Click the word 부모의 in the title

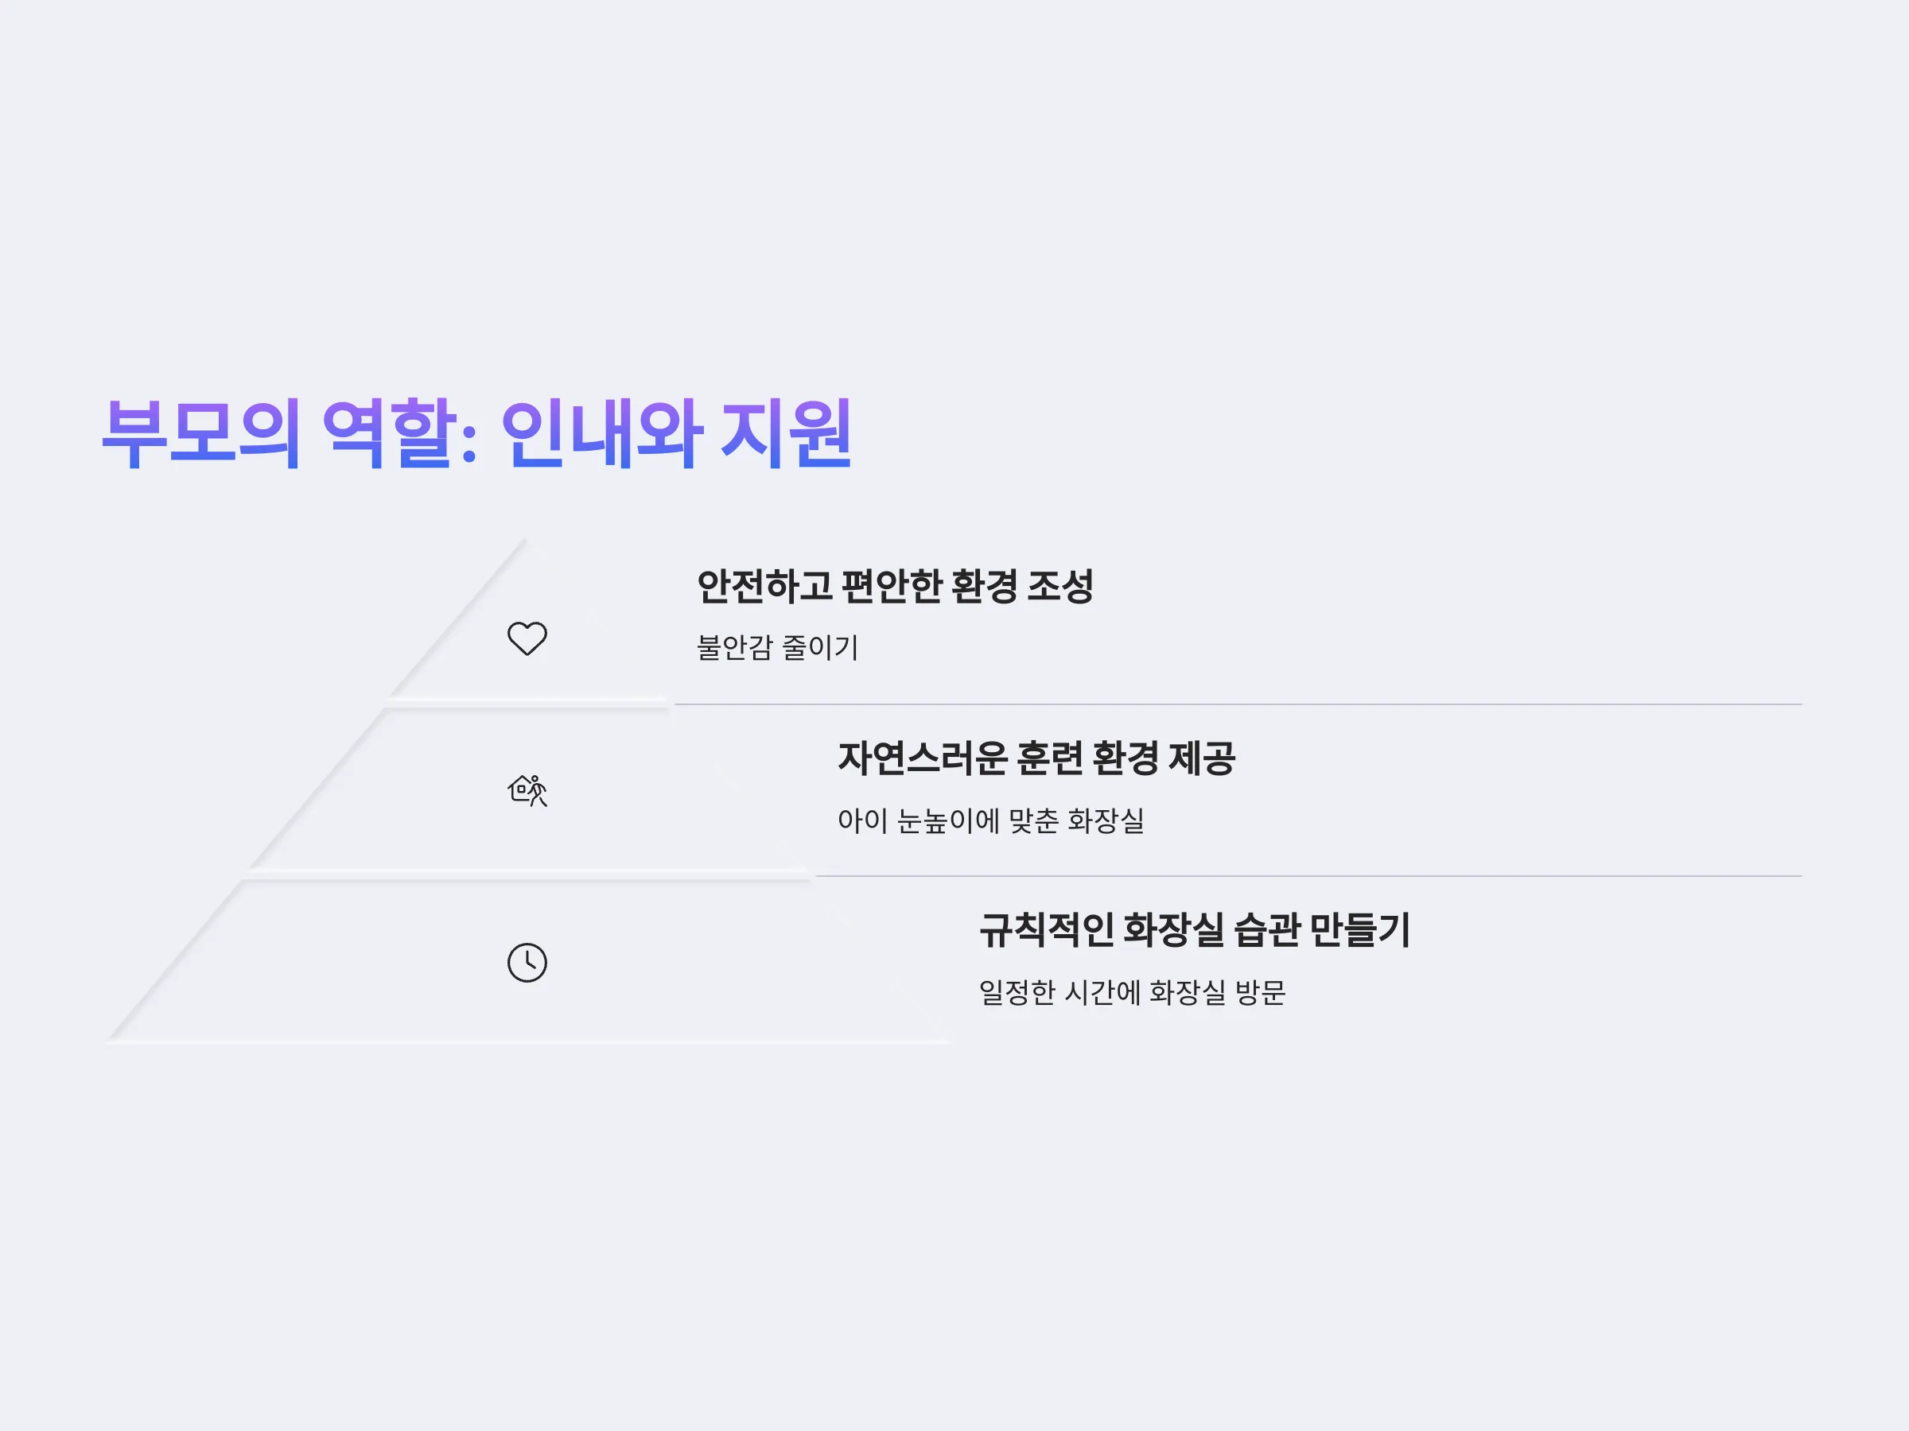pyautogui.click(x=202, y=434)
